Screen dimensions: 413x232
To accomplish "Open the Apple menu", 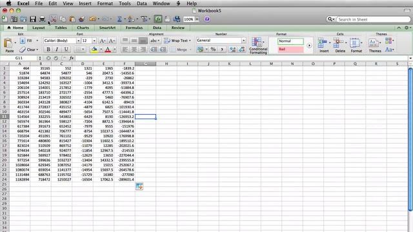I will [8, 3].
